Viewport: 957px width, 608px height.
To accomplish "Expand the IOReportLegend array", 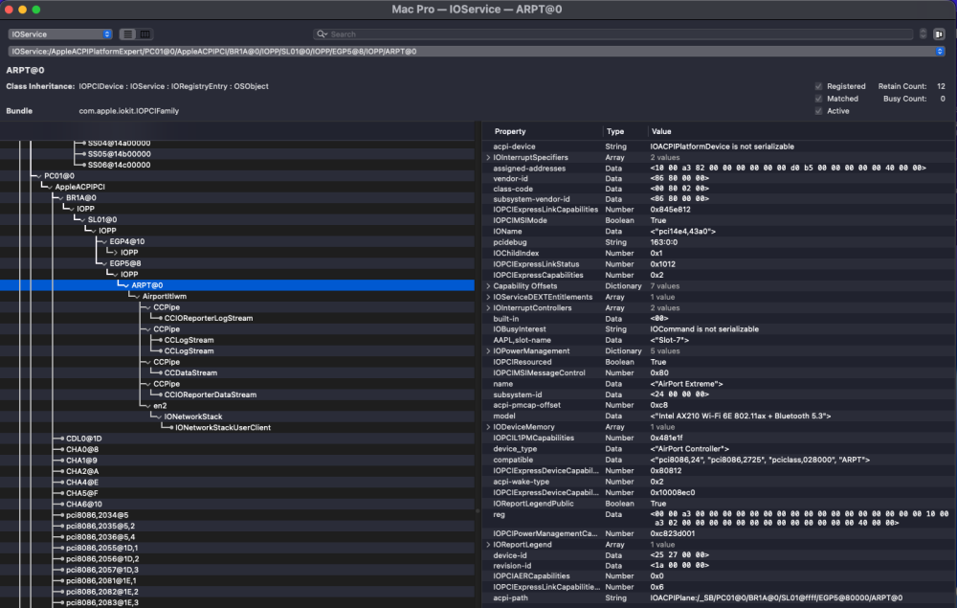I will [x=488, y=545].
